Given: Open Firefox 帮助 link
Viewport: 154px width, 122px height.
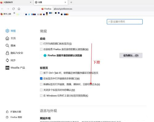Looking at the screenshot, I should tap(14, 117).
